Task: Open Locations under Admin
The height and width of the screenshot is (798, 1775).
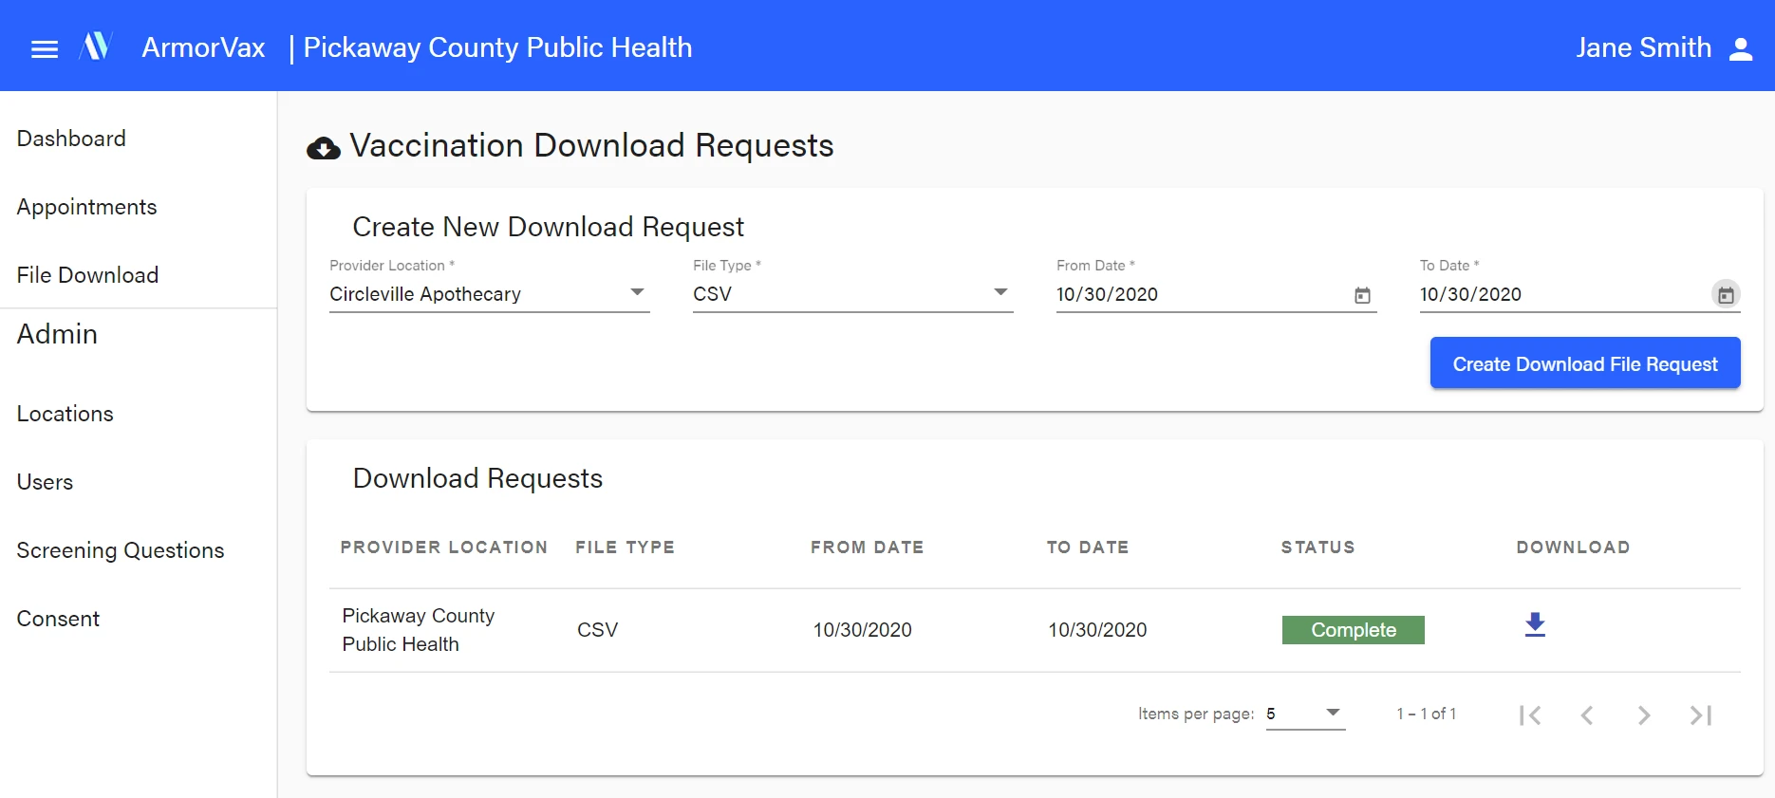Action: tap(65, 414)
